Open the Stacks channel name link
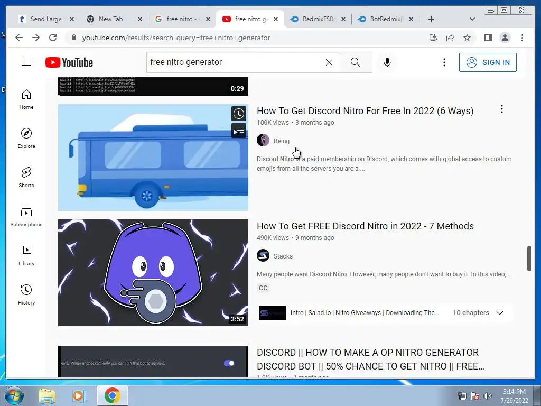Screen dimensions: 541x406 point(283,256)
